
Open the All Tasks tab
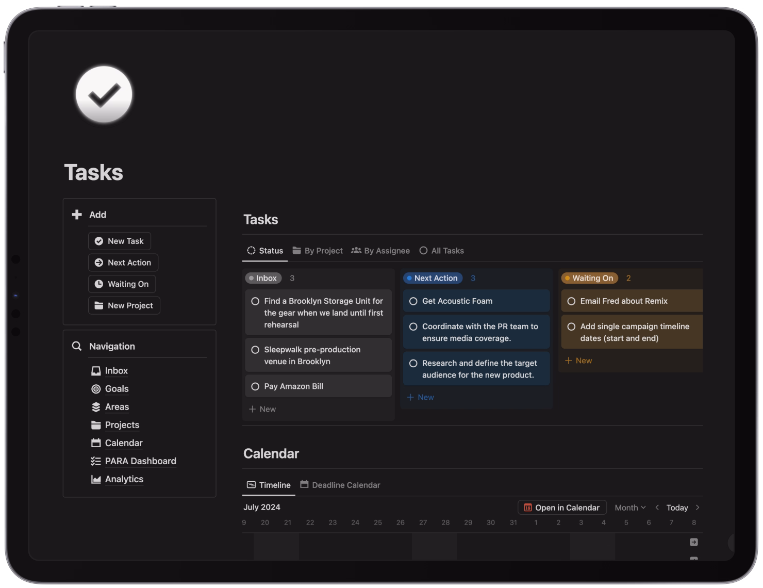[442, 251]
